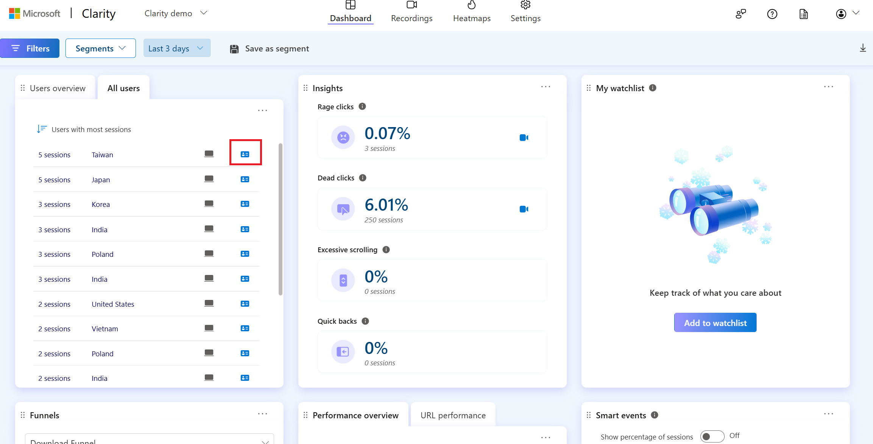This screenshot has width=873, height=444.
Task: Click the 0.07% Rage clicks value
Action: pyautogui.click(x=387, y=134)
